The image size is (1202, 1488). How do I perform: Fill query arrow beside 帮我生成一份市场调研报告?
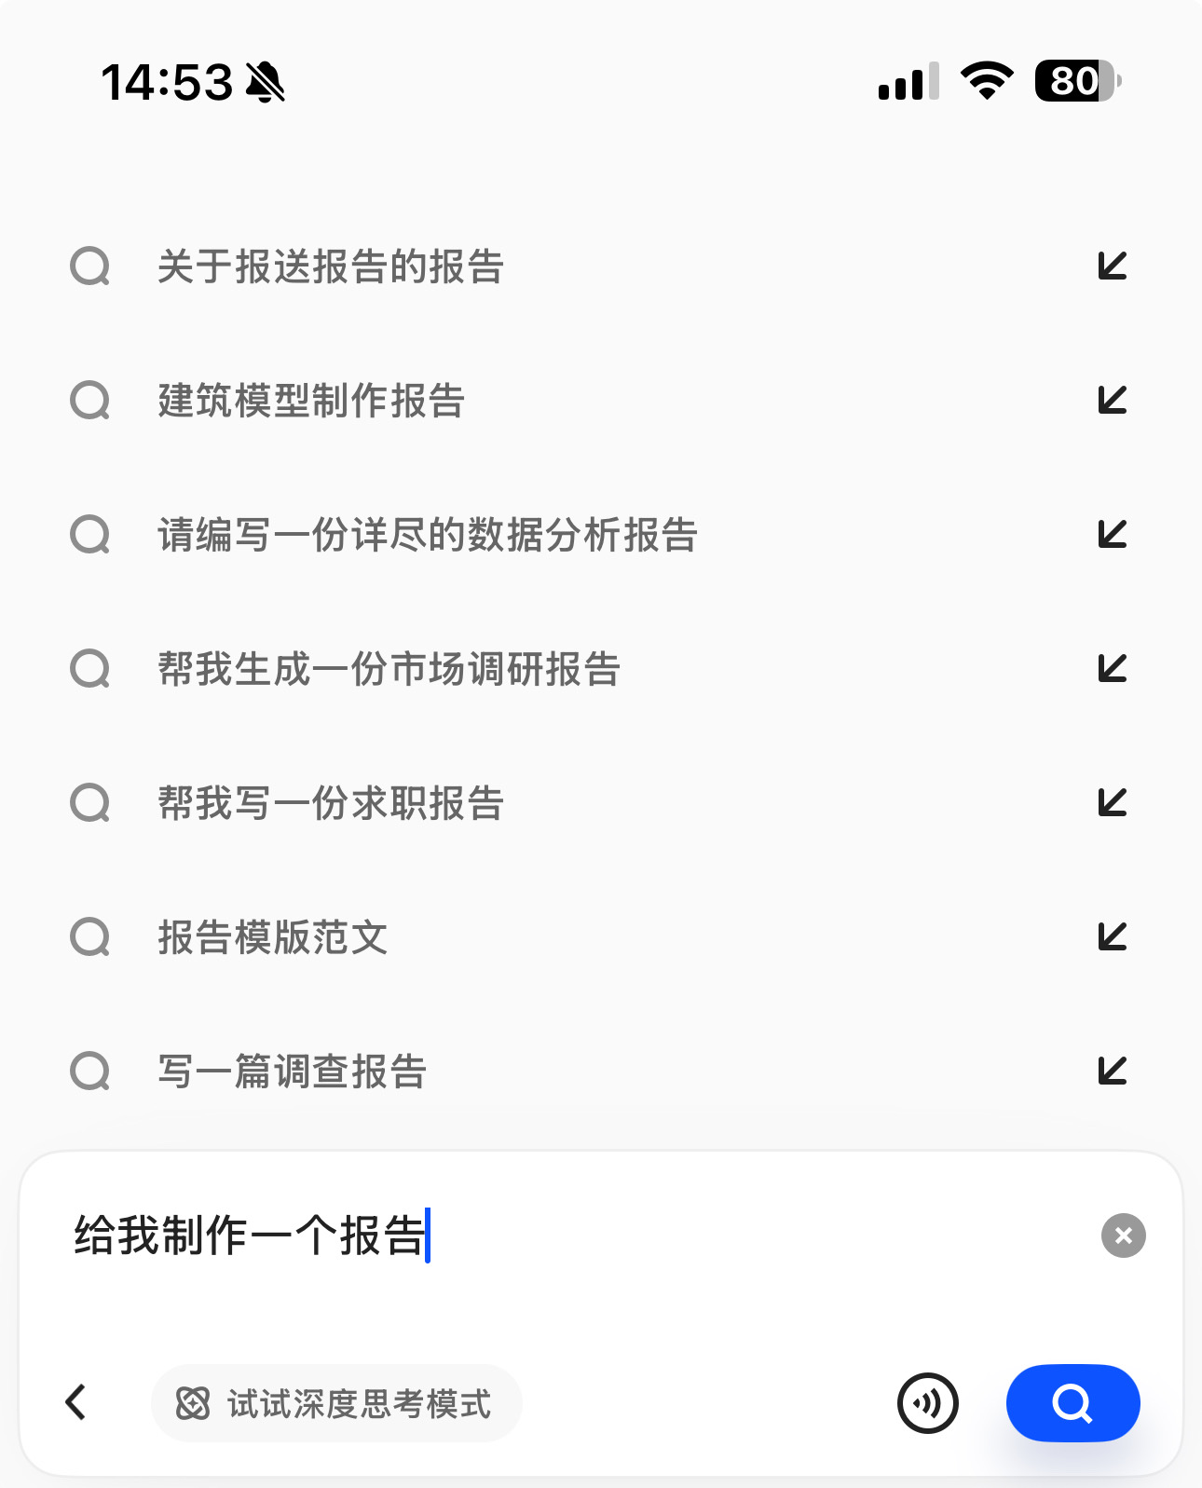click(x=1113, y=668)
